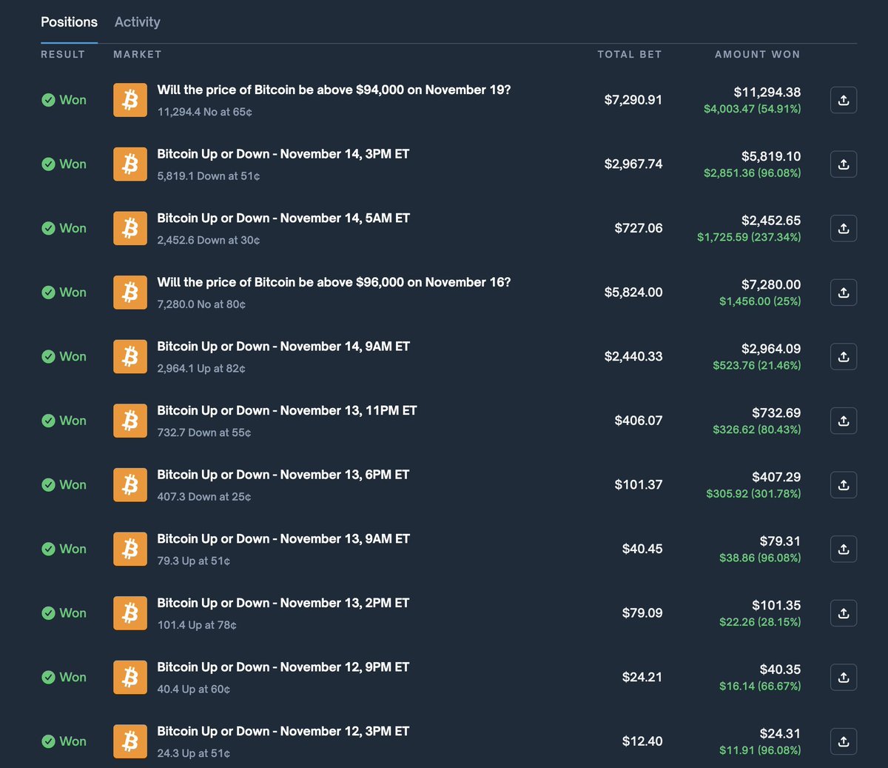Click Bitcoin icon for November 13, 11PM market
Screen dimensions: 888x768
[130, 421]
